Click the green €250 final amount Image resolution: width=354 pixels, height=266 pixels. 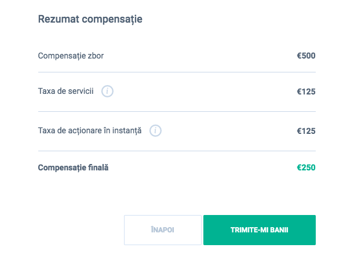(306, 168)
